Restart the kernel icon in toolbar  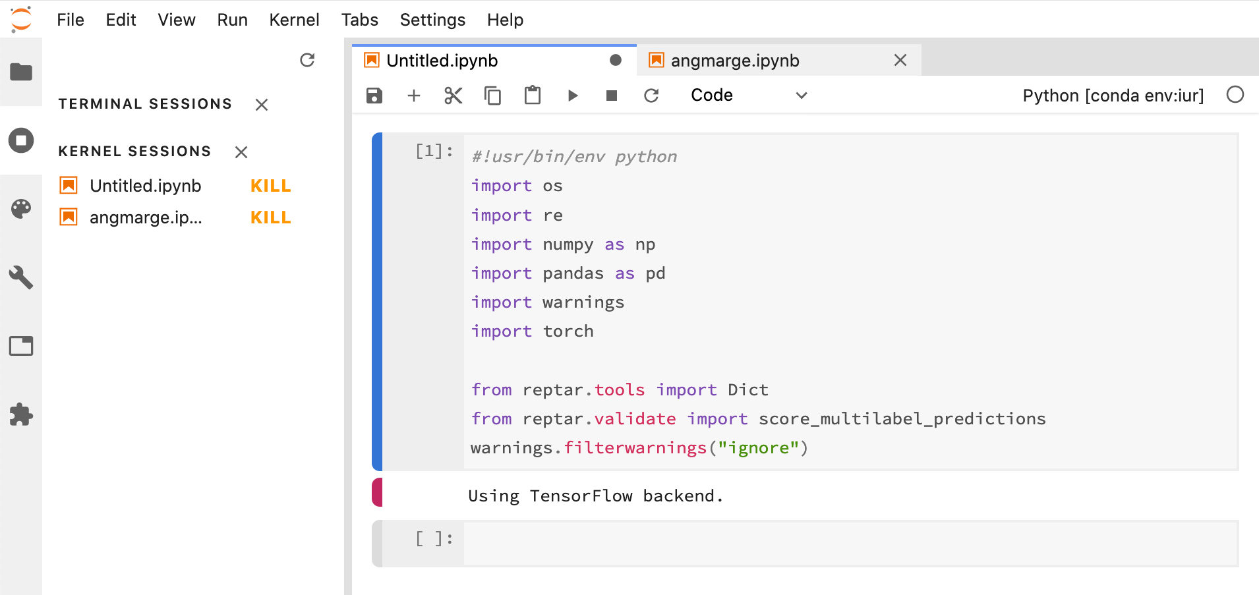click(651, 96)
